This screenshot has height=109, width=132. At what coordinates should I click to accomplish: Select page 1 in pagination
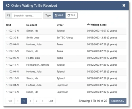click(24, 101)
